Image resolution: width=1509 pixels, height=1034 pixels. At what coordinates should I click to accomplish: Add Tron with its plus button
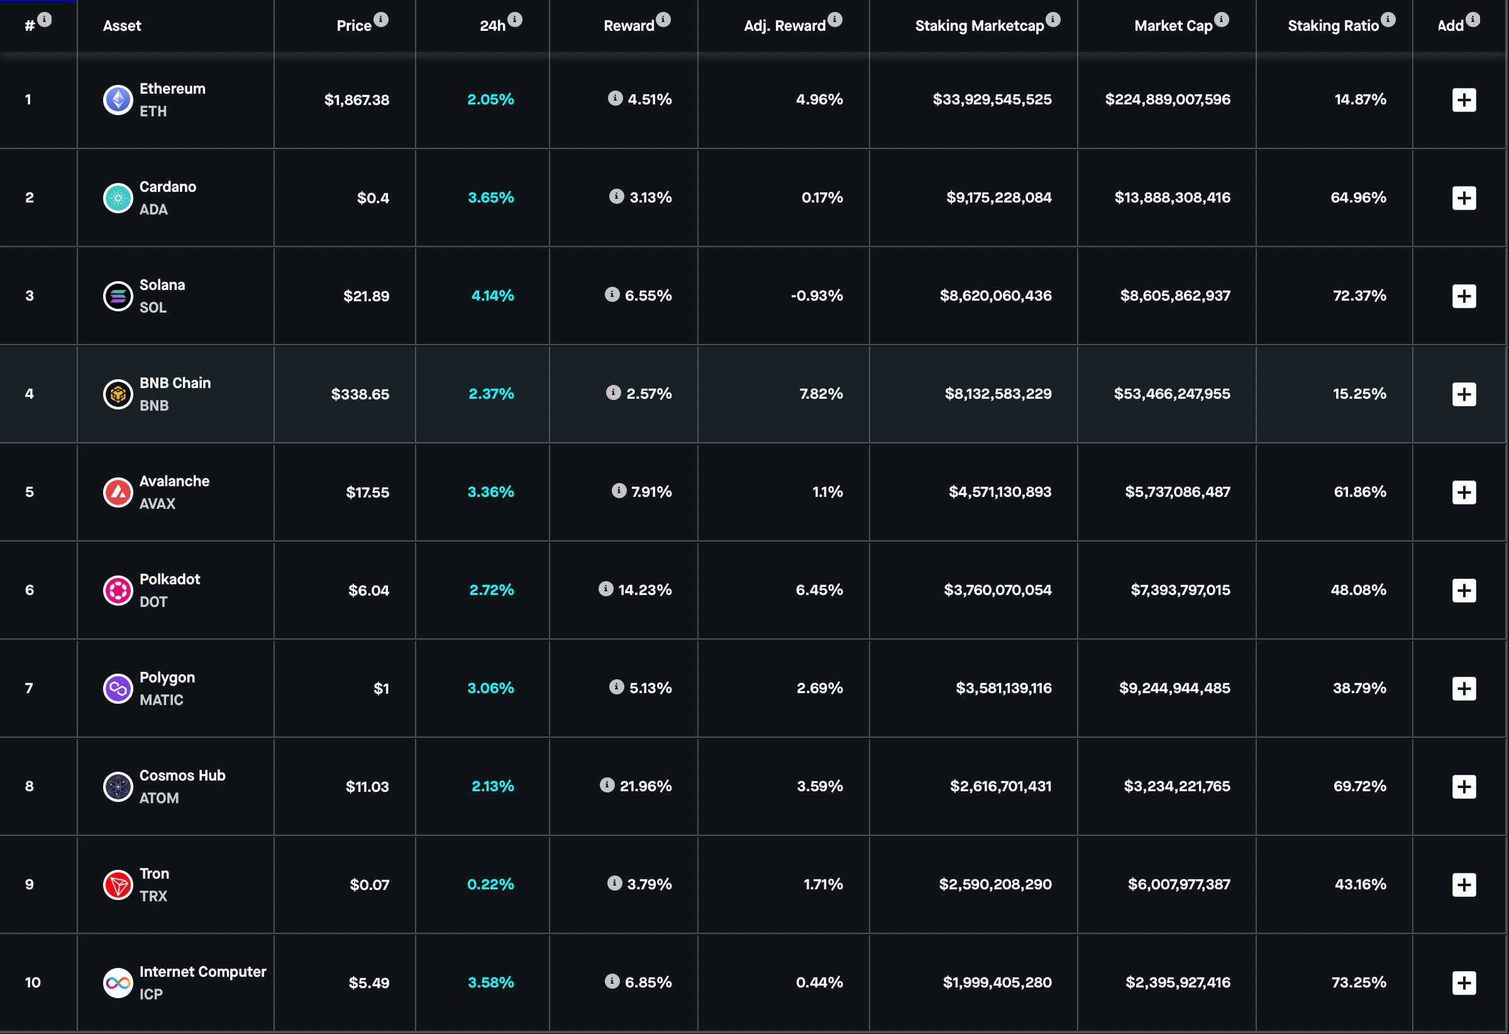click(x=1464, y=884)
